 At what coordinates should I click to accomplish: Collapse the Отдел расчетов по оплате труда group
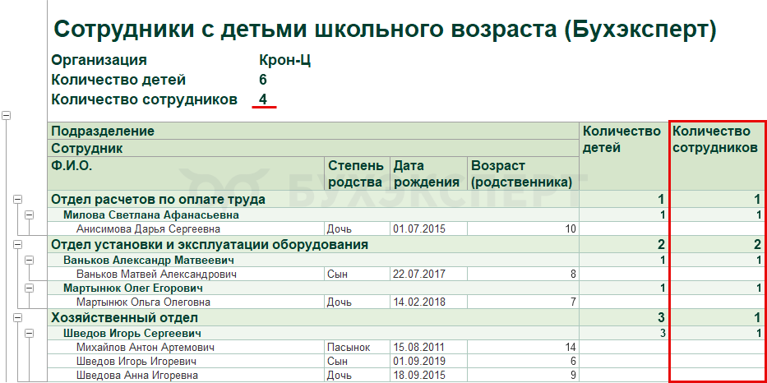[17, 199]
